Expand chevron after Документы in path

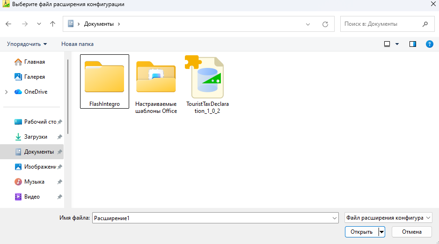point(119,24)
